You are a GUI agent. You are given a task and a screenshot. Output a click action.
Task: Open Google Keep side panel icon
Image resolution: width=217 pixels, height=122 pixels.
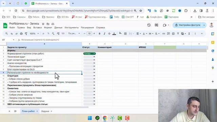tap(213, 42)
